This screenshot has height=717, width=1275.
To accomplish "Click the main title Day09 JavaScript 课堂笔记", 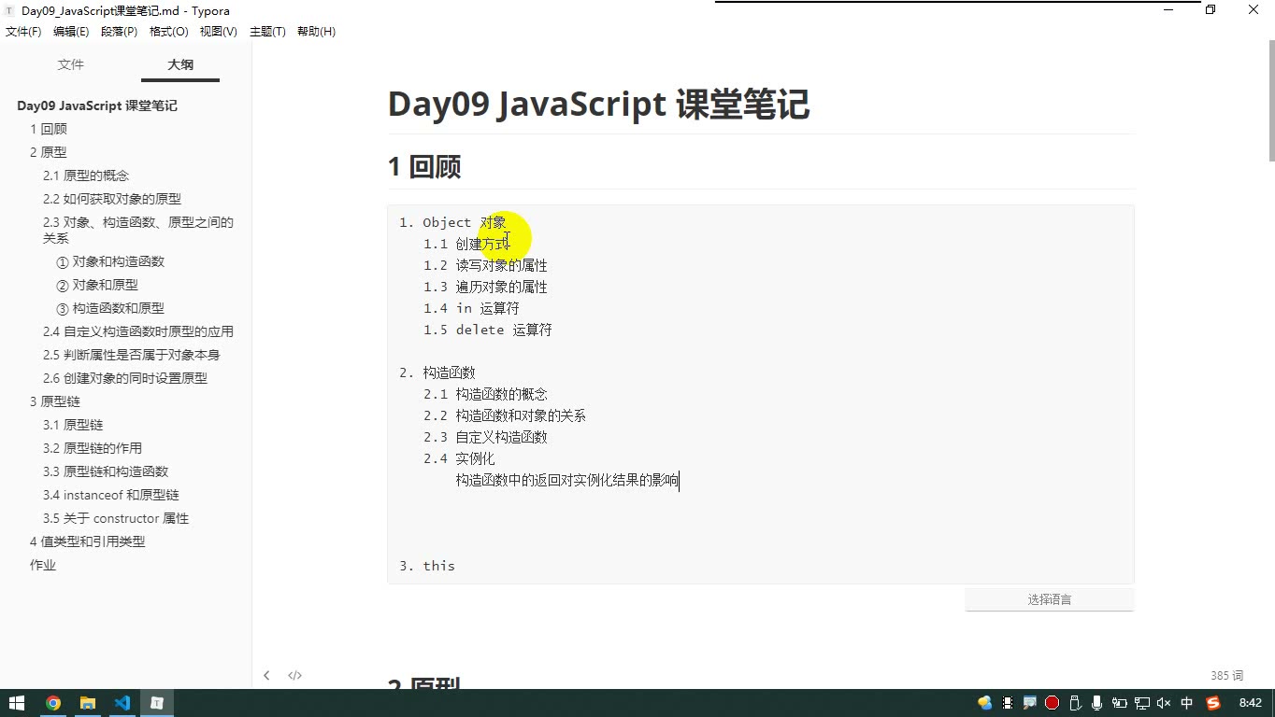I will (598, 105).
